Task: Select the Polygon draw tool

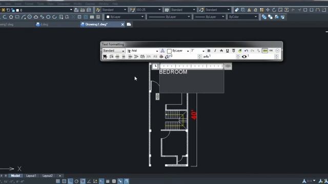Action: (11, 17)
